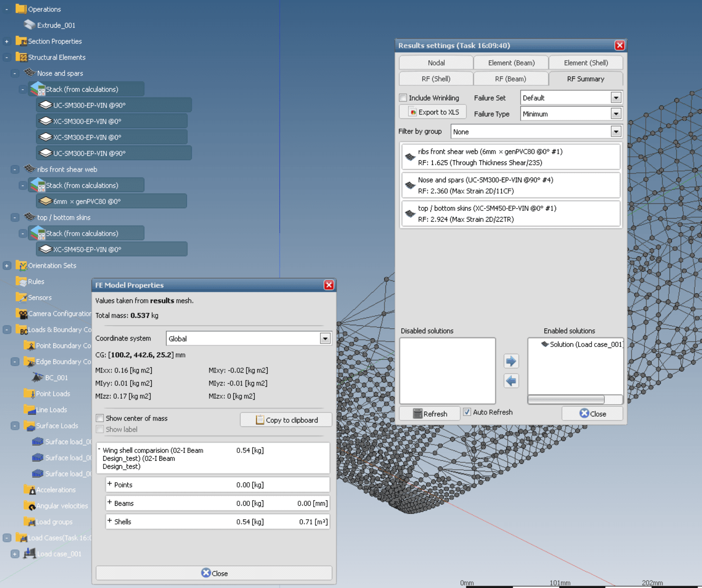
Task: Click Copy to clipboard button
Action: coord(286,420)
